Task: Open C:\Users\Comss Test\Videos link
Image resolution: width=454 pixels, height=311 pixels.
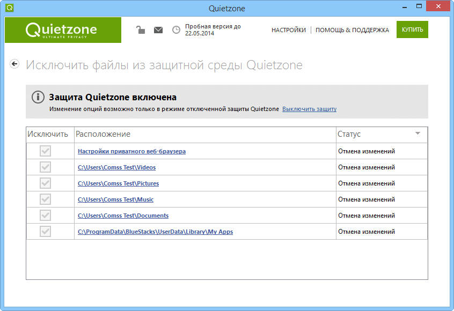Action: point(116,167)
